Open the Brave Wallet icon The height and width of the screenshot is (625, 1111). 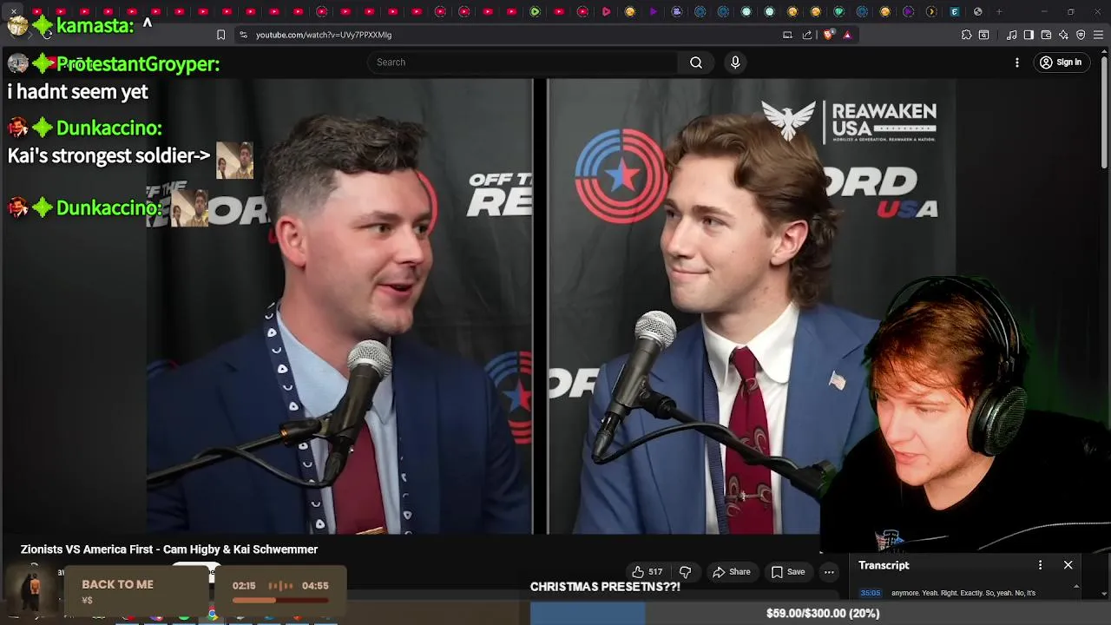1046,35
